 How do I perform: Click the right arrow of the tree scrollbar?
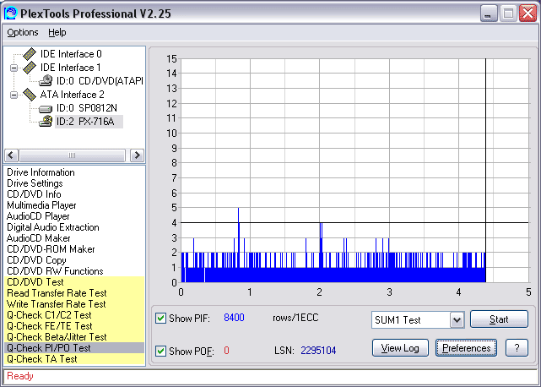[137, 155]
